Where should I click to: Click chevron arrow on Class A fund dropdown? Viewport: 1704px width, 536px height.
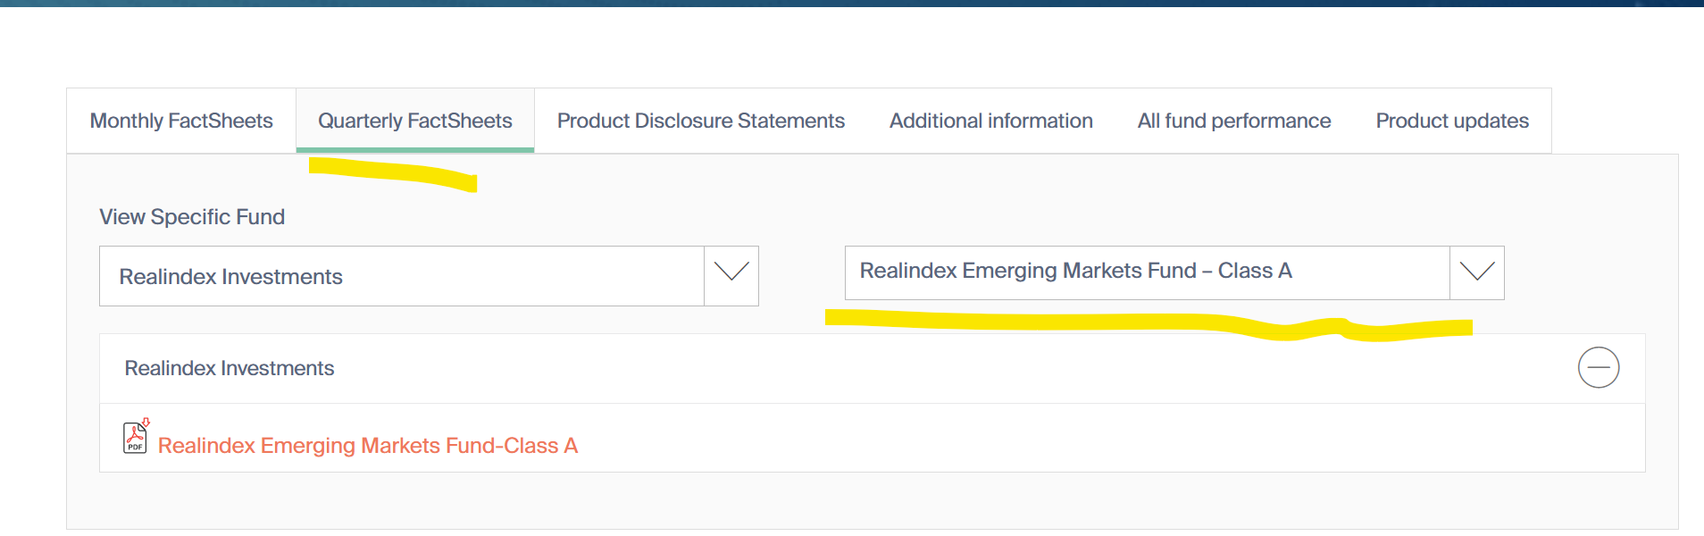point(1476,272)
